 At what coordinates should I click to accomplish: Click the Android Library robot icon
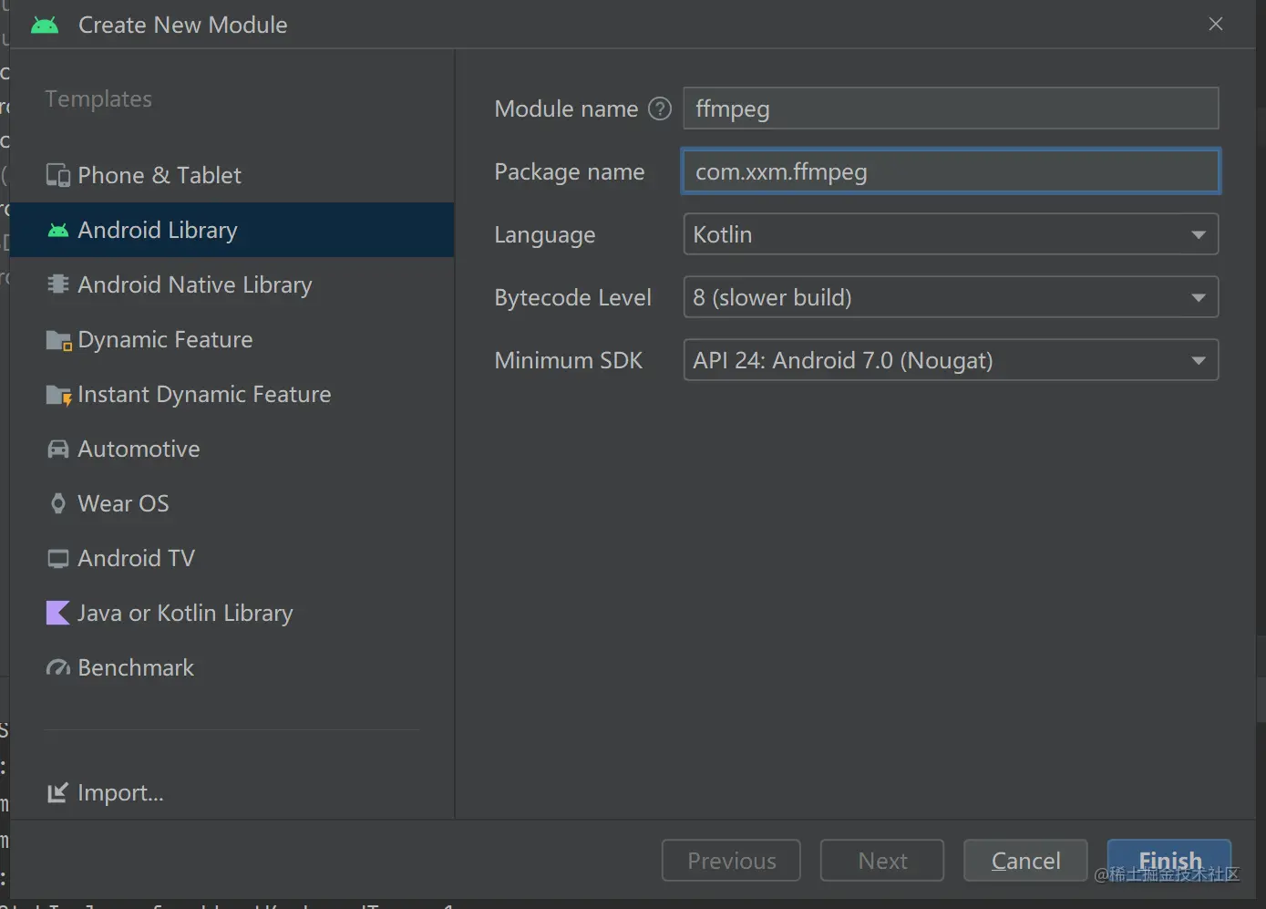58,230
